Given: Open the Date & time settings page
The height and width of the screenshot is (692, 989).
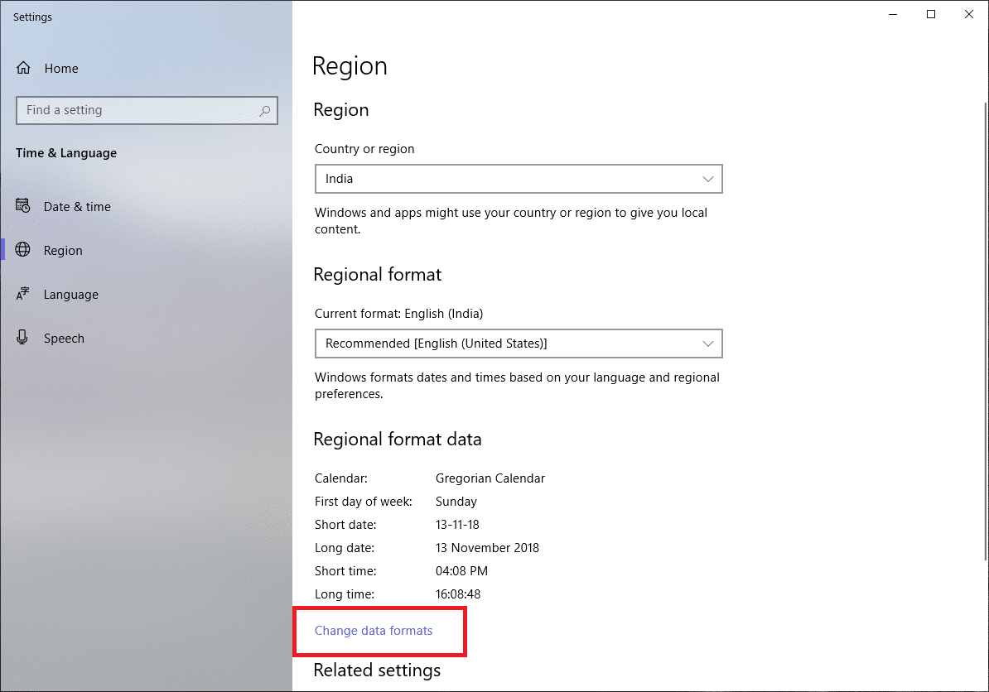Looking at the screenshot, I should tap(147, 206).
